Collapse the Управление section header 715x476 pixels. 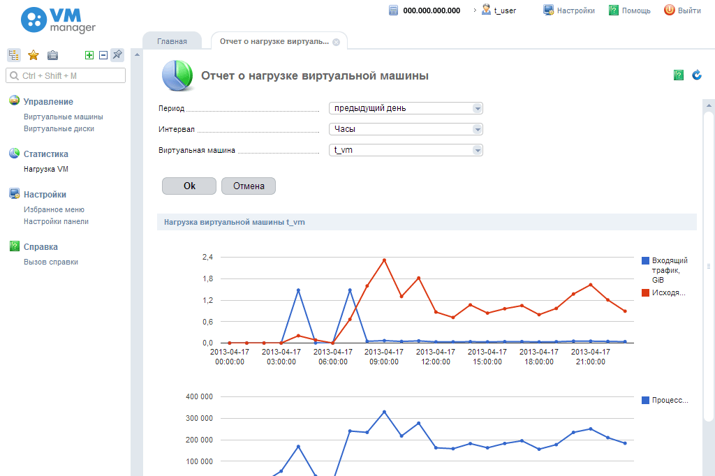[x=48, y=102]
